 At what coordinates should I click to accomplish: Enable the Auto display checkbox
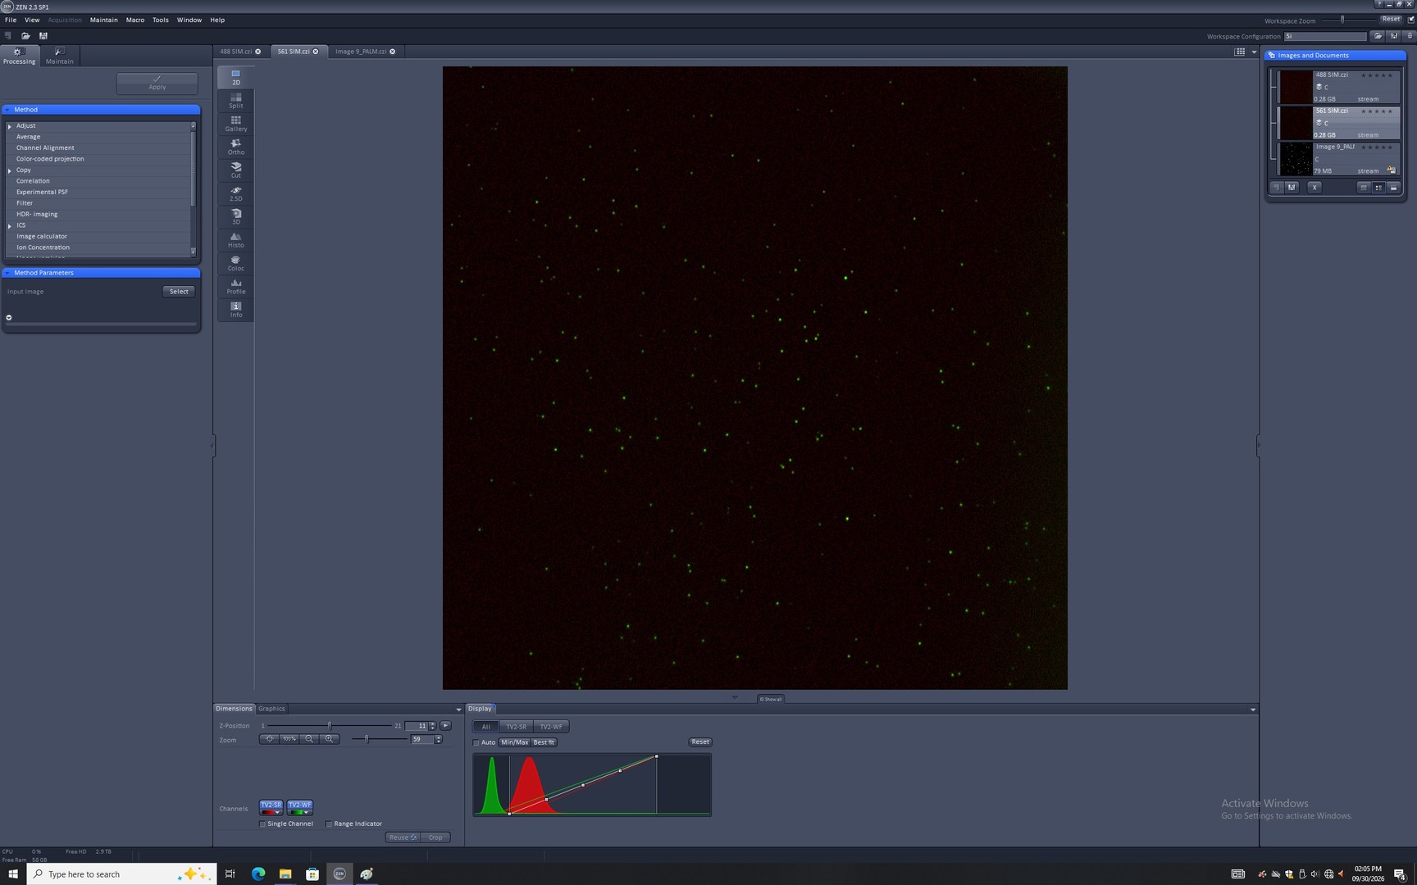476,742
